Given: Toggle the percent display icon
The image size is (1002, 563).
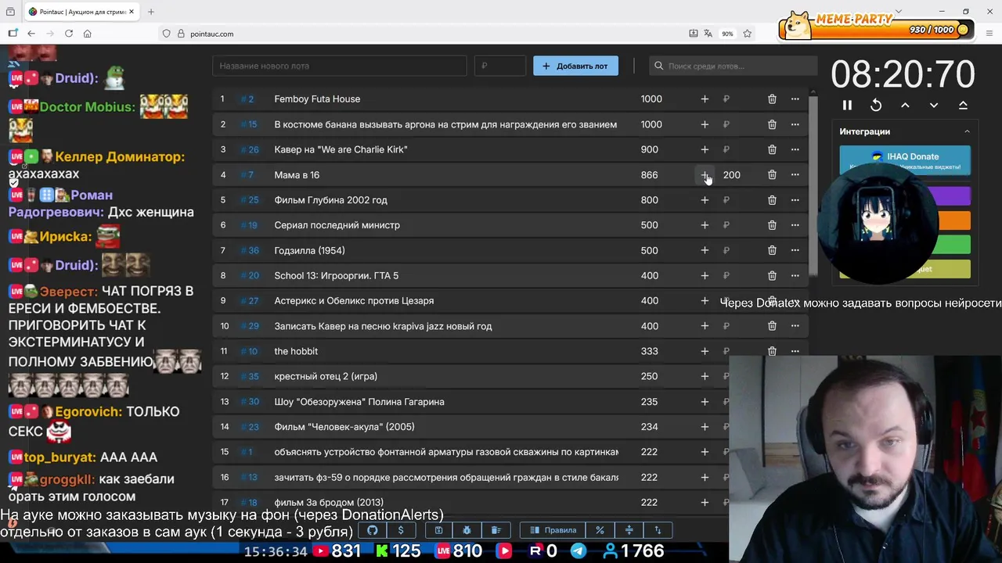Looking at the screenshot, I should coord(600,530).
